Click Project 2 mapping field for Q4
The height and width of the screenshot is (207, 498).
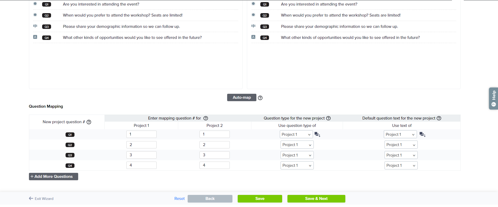pos(215,165)
